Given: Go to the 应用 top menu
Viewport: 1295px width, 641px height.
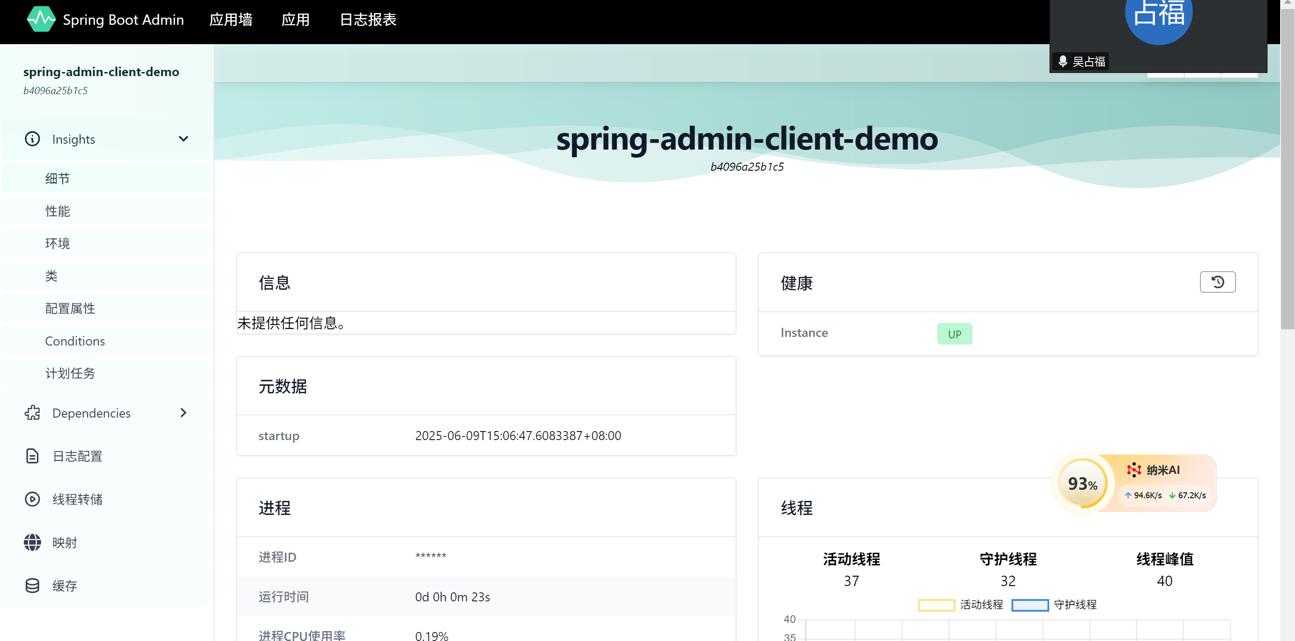Looking at the screenshot, I should coord(295,20).
